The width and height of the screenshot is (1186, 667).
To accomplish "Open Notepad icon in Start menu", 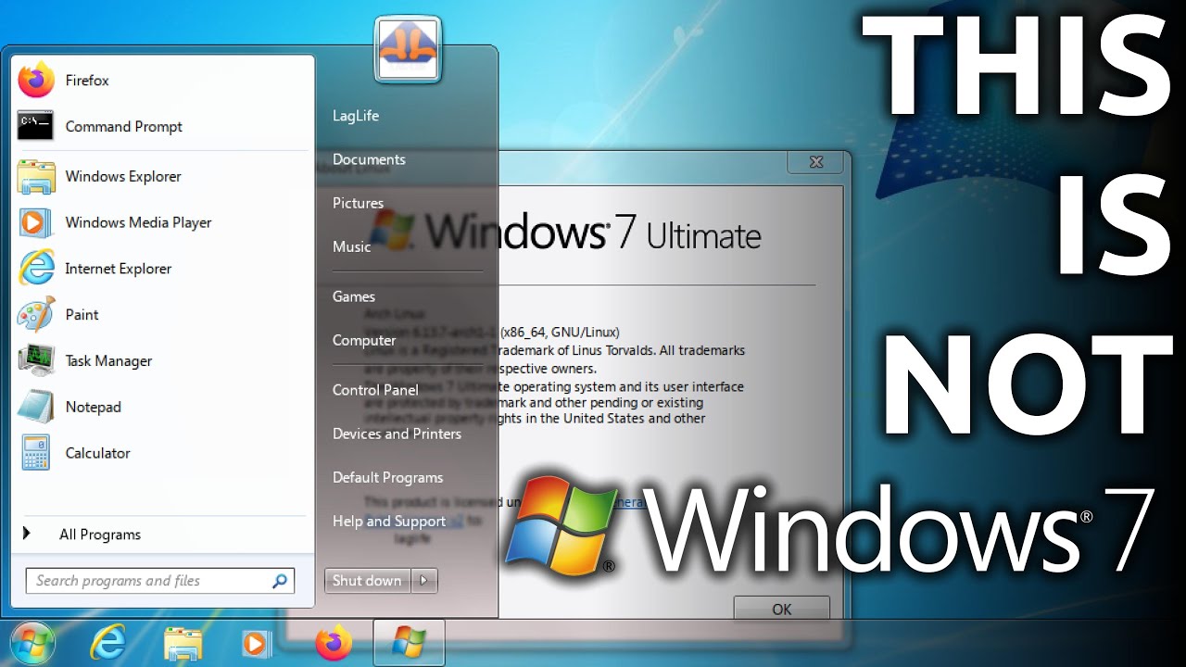I will click(36, 407).
